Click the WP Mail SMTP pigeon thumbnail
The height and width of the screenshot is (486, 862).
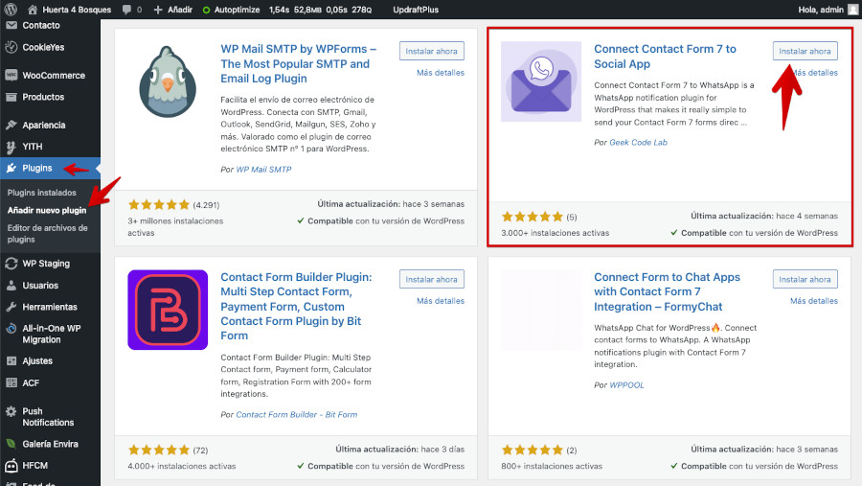coord(168,81)
